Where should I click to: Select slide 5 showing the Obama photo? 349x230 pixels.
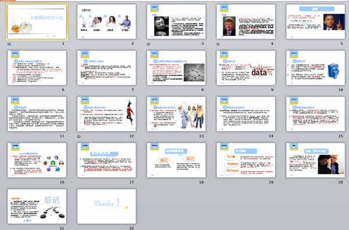316,21
